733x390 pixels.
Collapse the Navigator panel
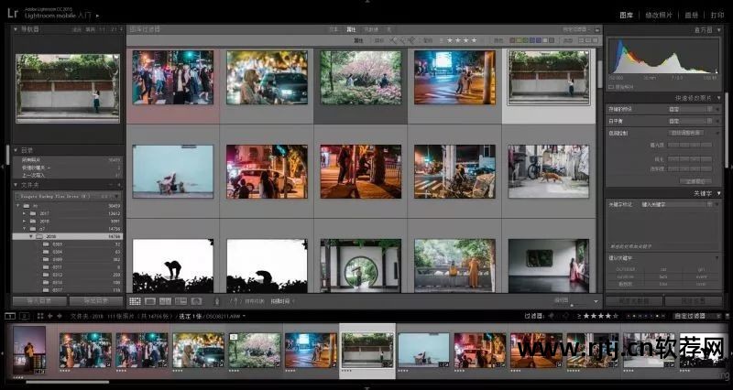point(16,29)
